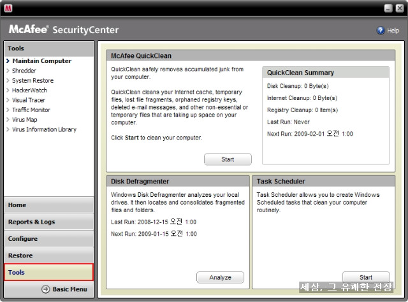Click QuickClean Summary heading
Screen dimensions: 408x302
[300, 73]
